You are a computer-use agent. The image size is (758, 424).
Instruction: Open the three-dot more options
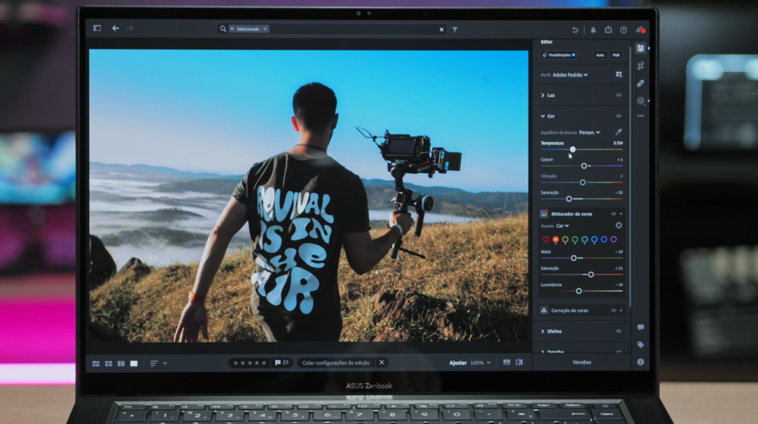point(640,116)
